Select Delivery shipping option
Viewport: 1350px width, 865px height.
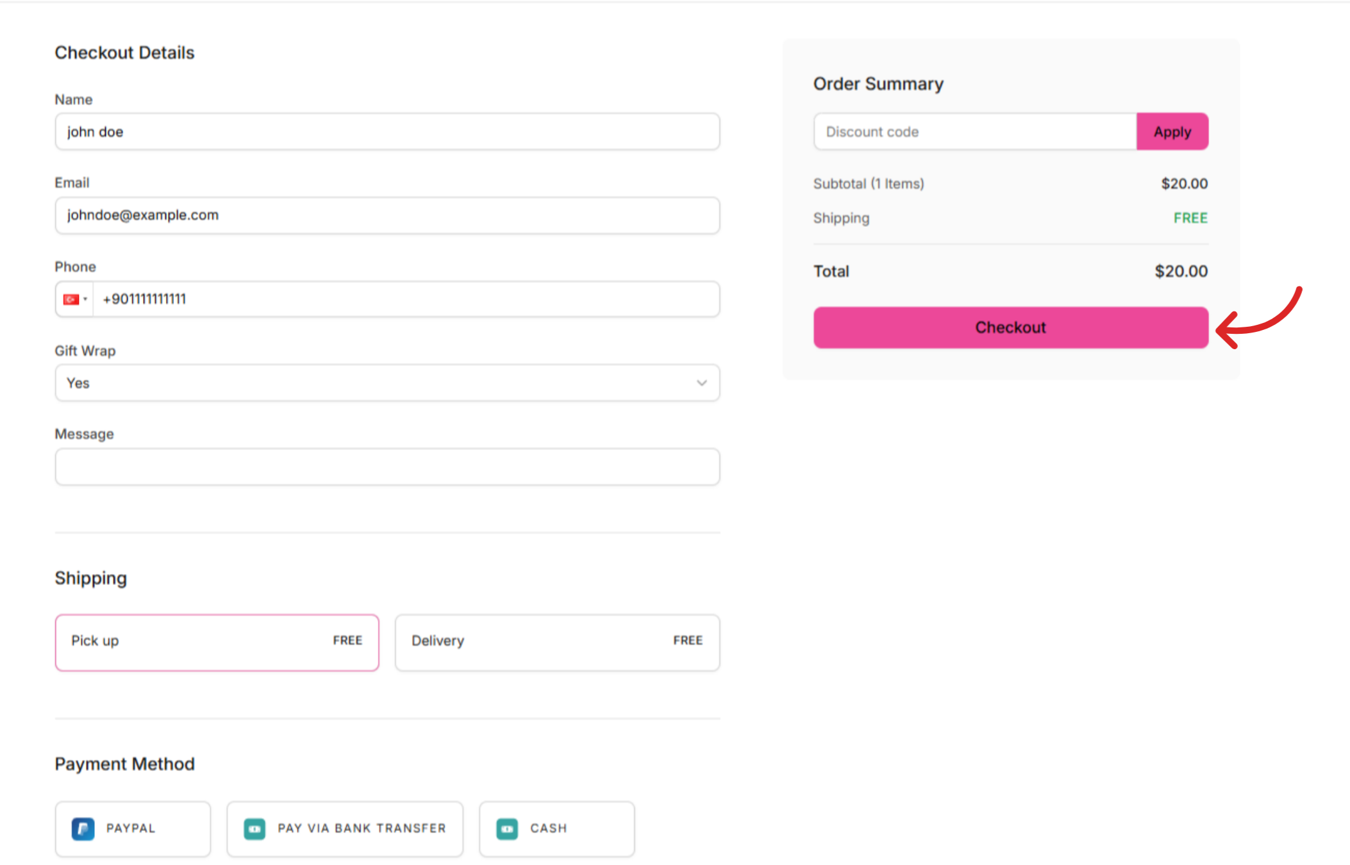click(556, 642)
